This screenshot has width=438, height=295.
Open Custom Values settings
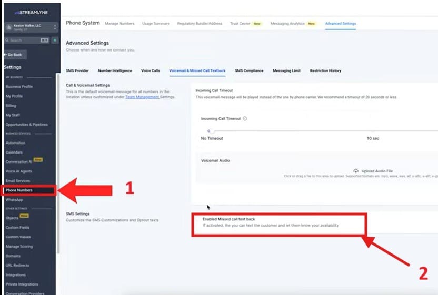[18, 237]
